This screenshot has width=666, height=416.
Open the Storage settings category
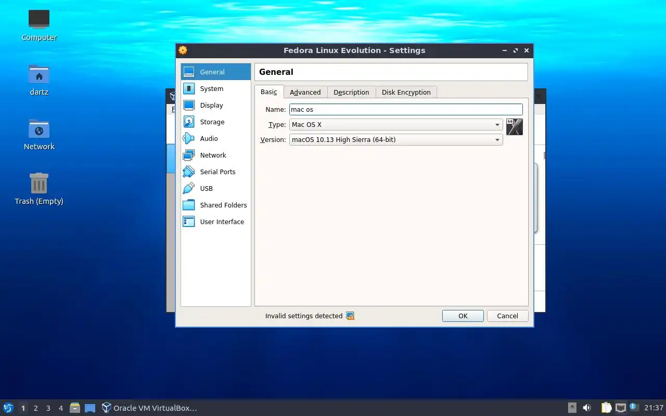(215, 122)
